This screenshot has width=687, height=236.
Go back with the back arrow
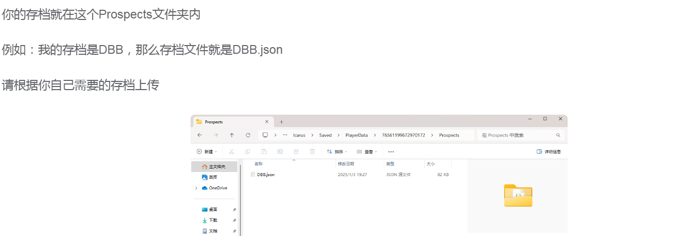pos(199,135)
